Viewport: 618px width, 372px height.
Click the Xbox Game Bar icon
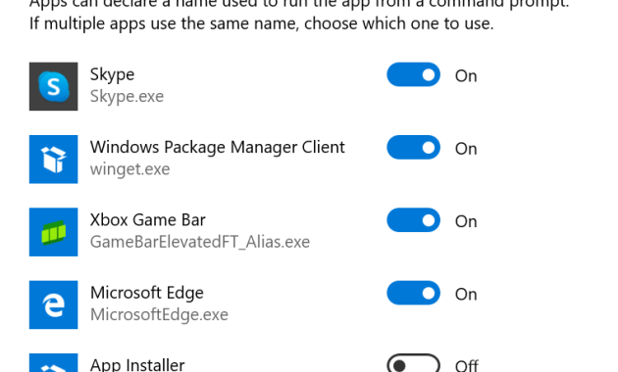[x=53, y=232]
